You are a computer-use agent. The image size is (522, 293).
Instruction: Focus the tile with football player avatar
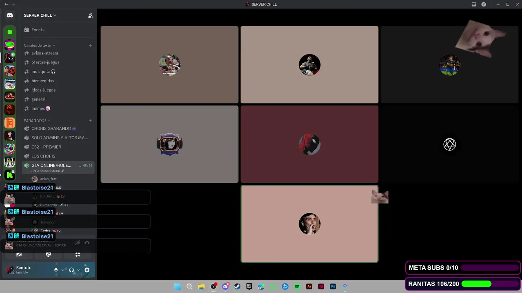coord(449,65)
